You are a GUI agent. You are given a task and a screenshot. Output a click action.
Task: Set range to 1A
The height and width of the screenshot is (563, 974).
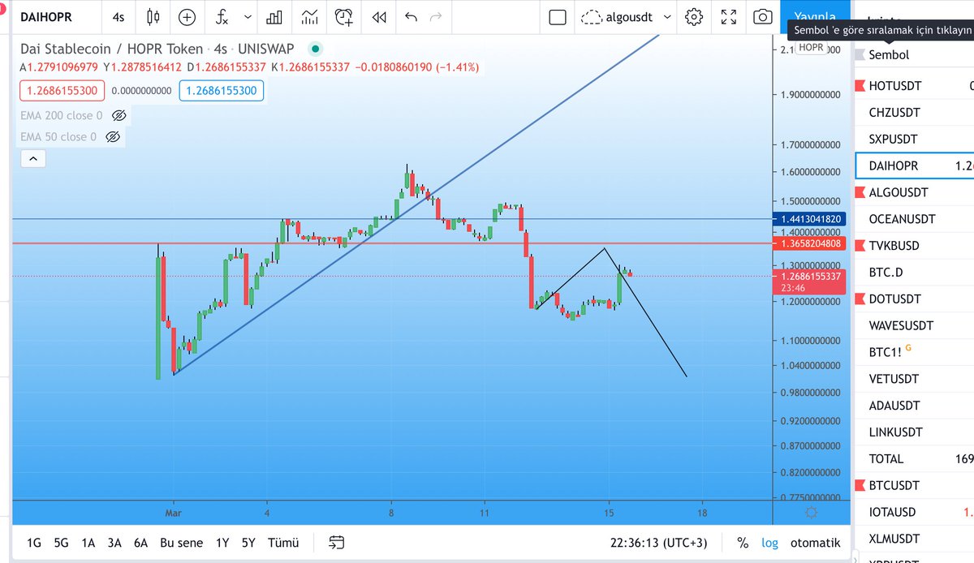point(88,543)
